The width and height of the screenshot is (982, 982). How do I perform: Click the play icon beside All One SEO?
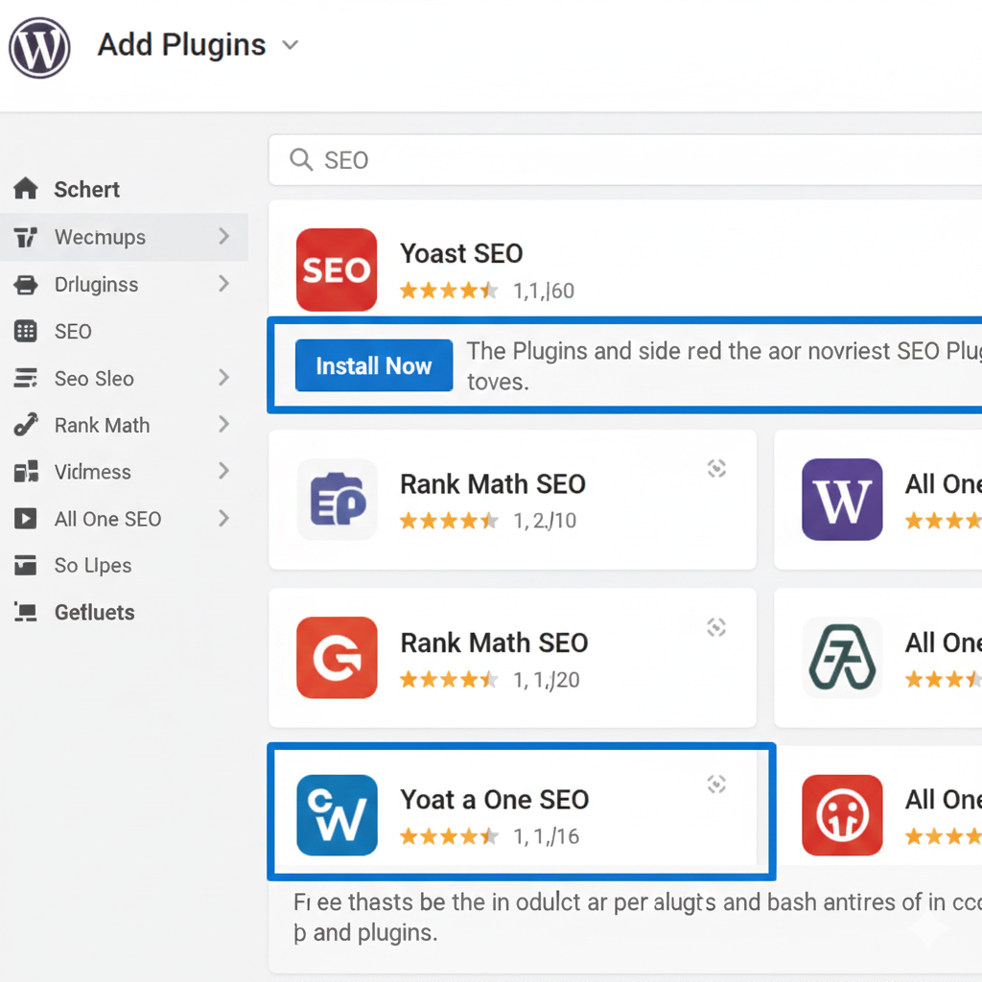coord(26,519)
